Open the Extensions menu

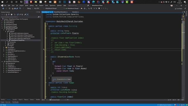[53, 6]
